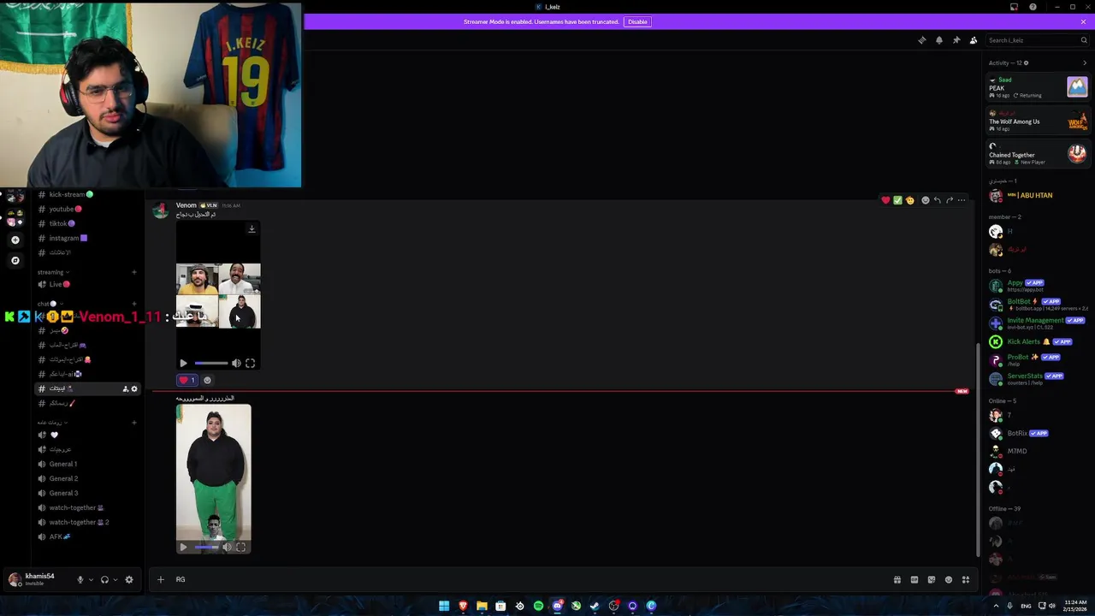
Task: Open the youtube channel
Action: 88,209
